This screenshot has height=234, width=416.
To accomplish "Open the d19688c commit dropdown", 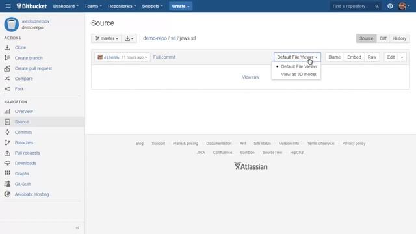I will [123, 57].
